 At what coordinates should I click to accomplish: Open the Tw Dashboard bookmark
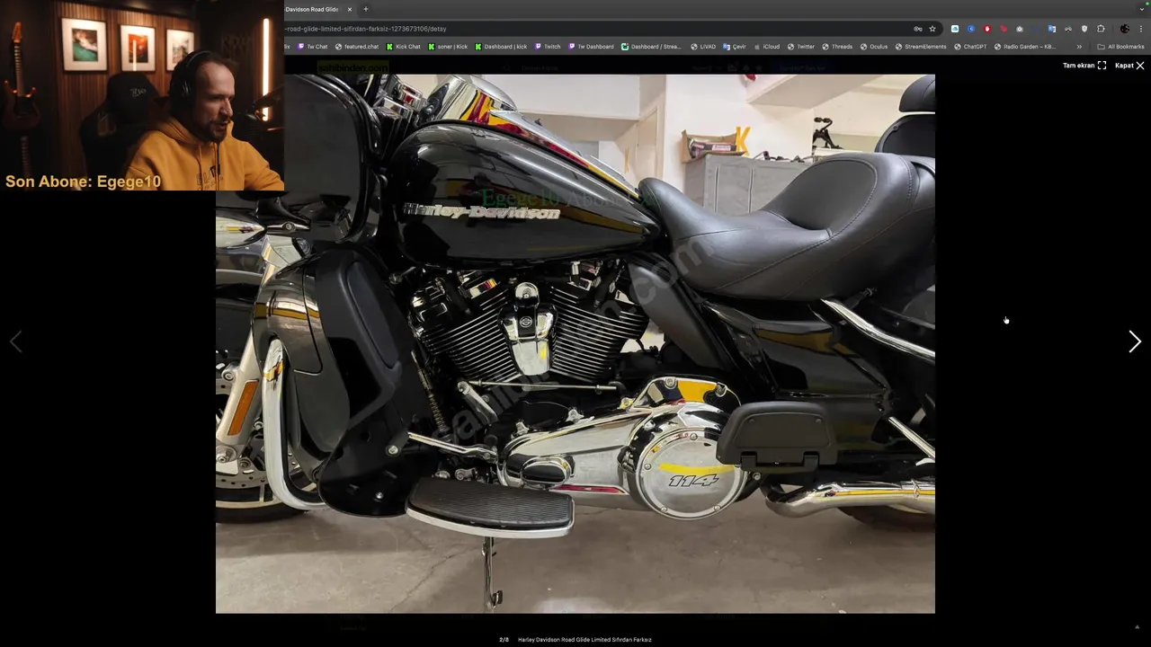591,47
